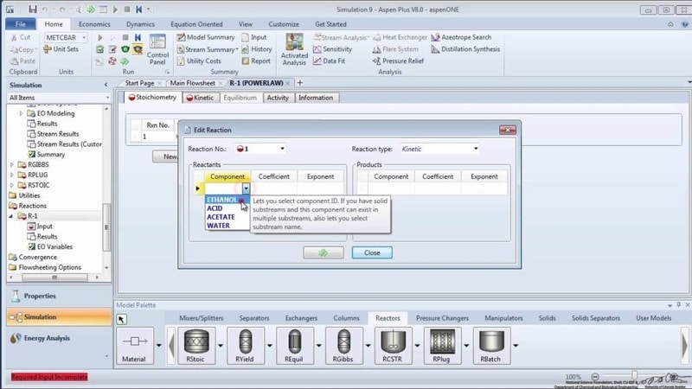Switch to the Information tab
This screenshot has width=692, height=389.
click(316, 98)
